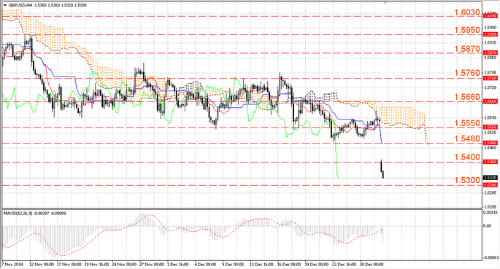The width and height of the screenshot is (500, 269).
Task: Click the orange 1.5400 support label
Action: point(467,157)
